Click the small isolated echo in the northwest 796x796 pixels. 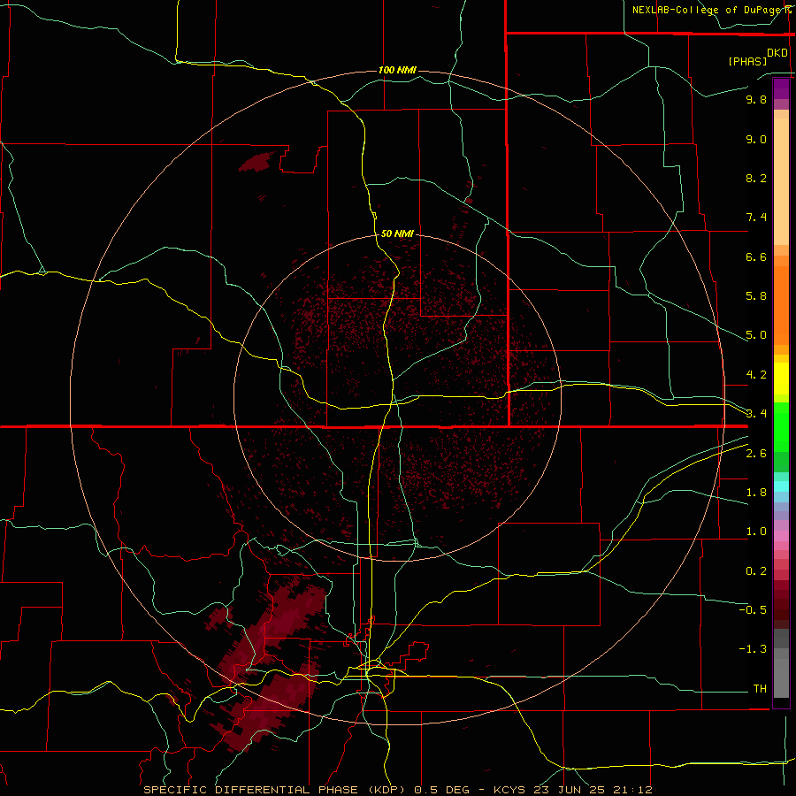tap(256, 163)
